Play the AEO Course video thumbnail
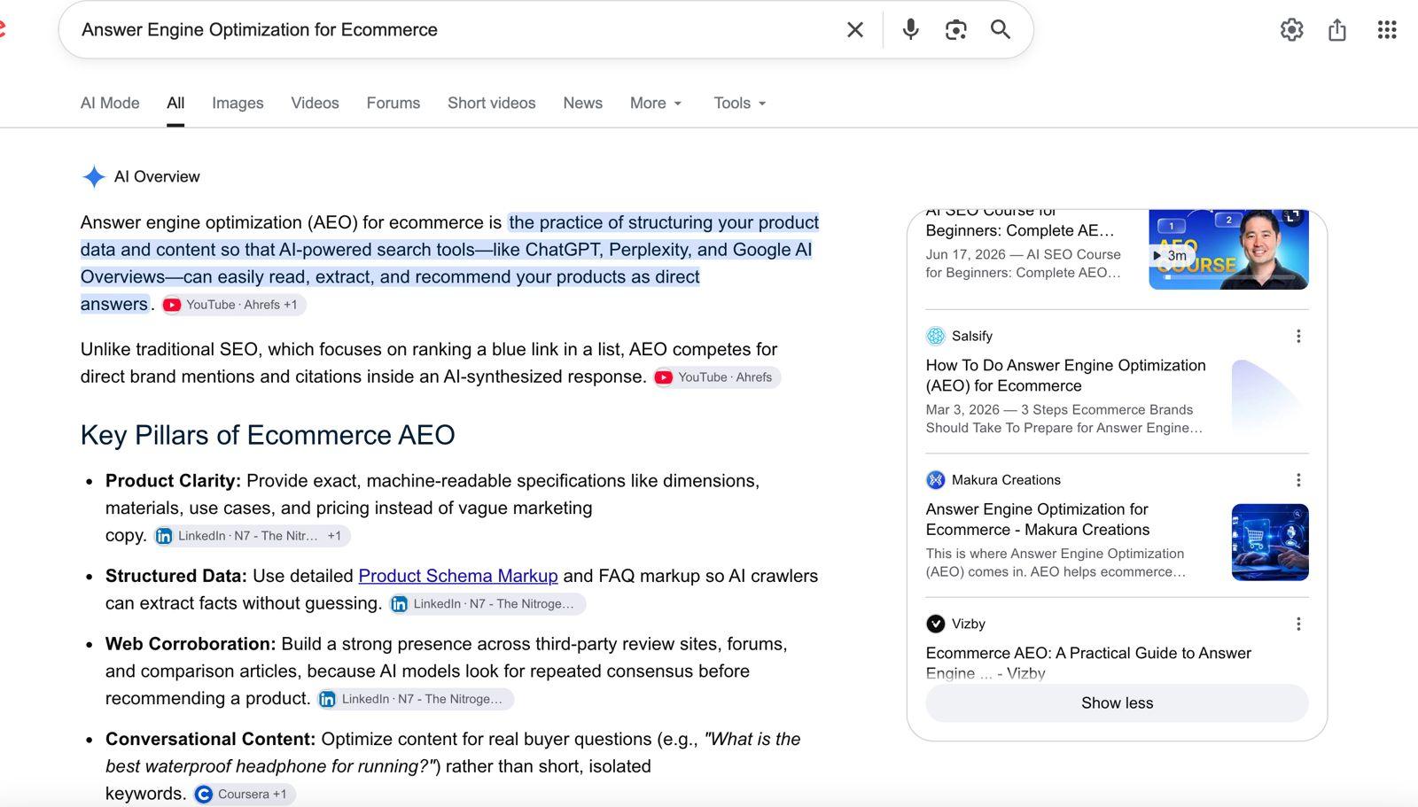 [x=1228, y=250]
